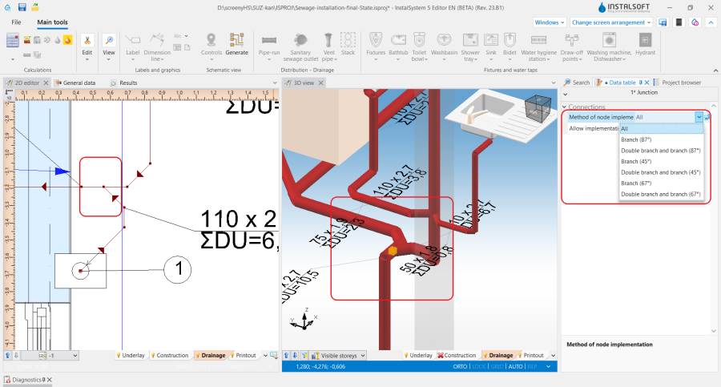Insert a Water hygiene station

tap(539, 46)
